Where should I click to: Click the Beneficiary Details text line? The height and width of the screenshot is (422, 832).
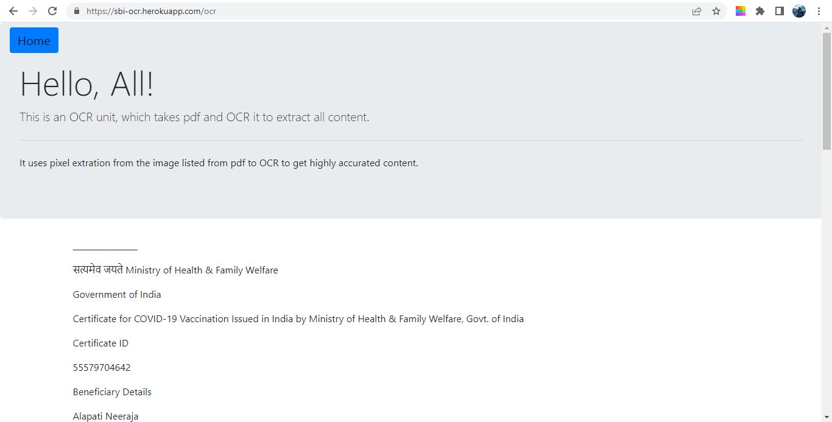coord(112,392)
